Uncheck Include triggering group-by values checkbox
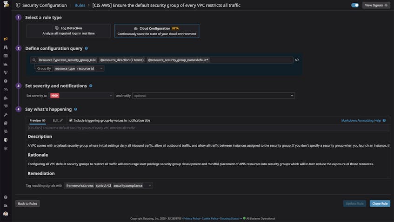This screenshot has height=222, width=394. pos(71,120)
